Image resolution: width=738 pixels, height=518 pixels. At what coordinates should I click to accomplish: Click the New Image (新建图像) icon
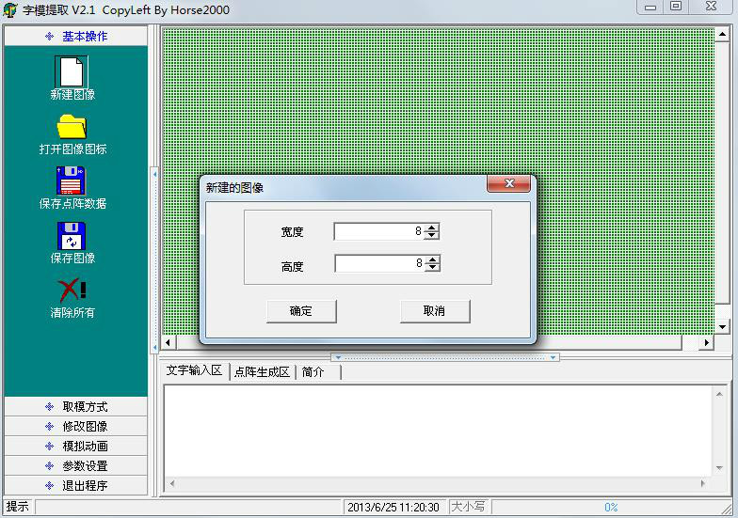72,72
